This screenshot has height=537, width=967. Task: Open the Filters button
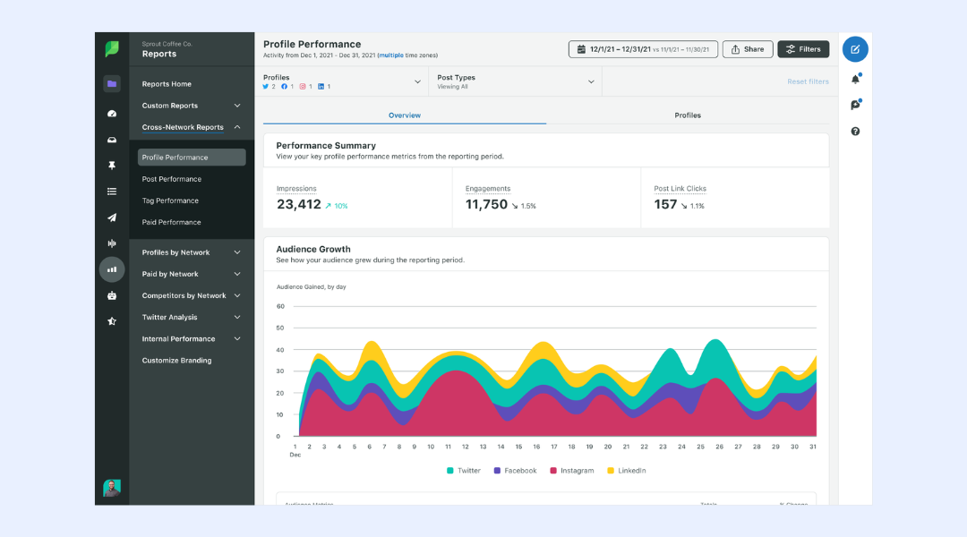click(x=803, y=49)
